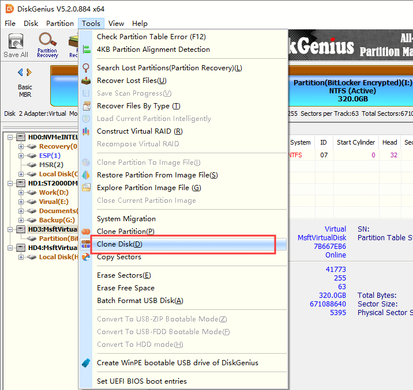The width and height of the screenshot is (413, 390).
Task: Click the WinPE bootable USB icon
Action: click(x=86, y=363)
